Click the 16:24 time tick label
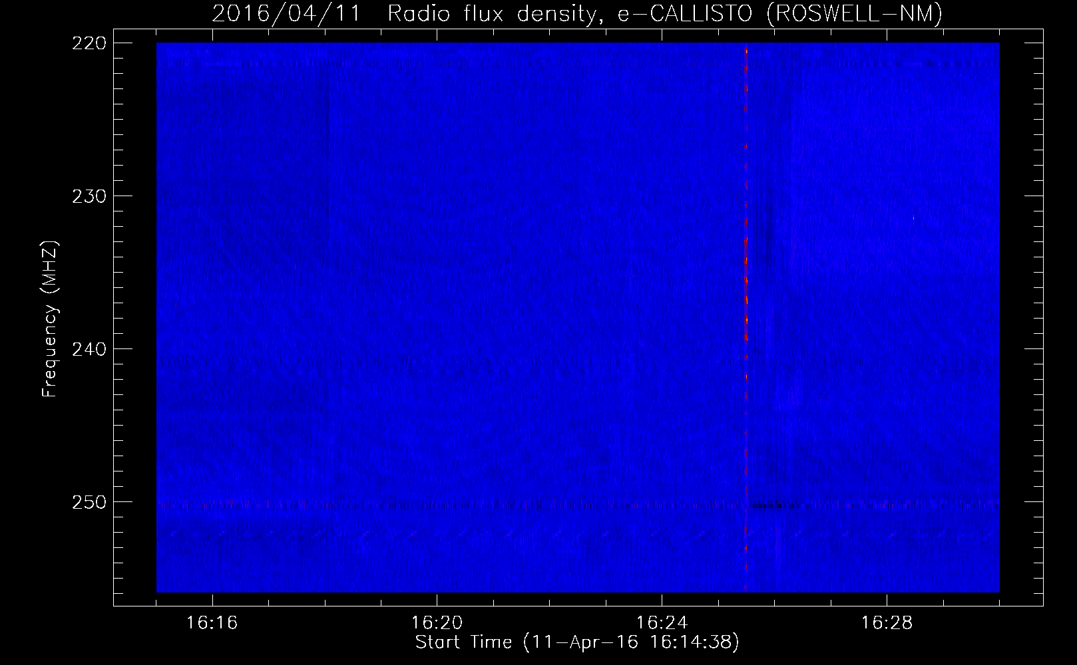 (662, 623)
